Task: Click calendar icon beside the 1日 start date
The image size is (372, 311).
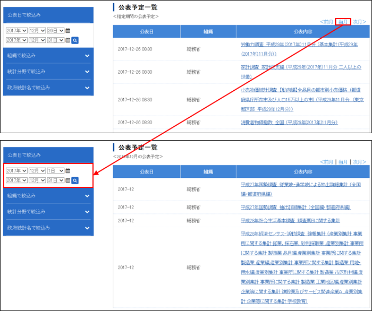Action: 68,171
